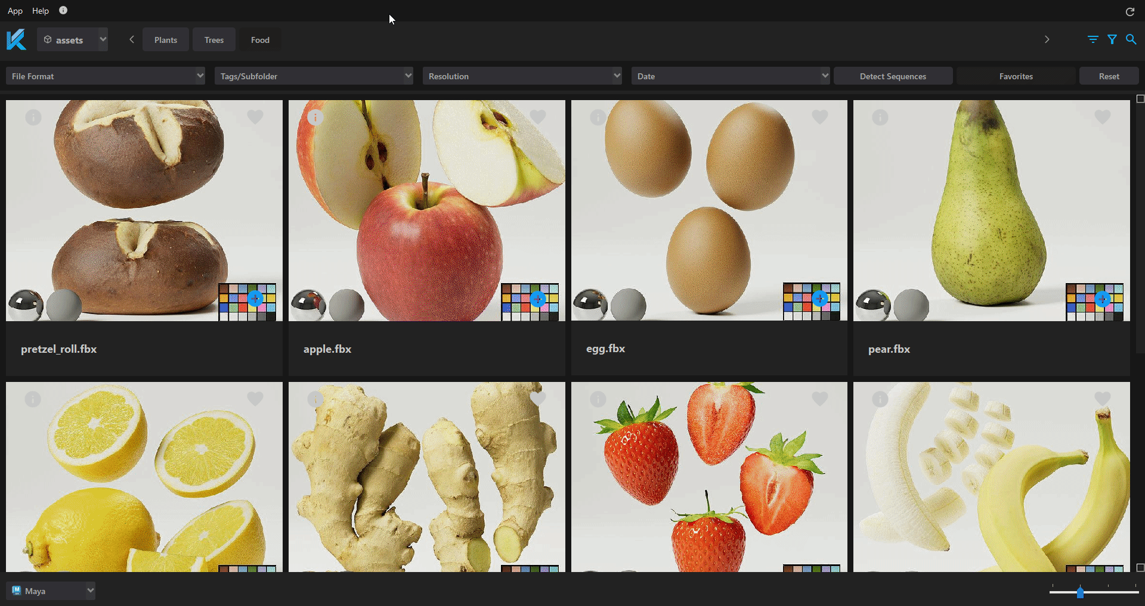Favorite pretzel_roll.fbx with heart
1145x606 pixels.
coord(255,117)
